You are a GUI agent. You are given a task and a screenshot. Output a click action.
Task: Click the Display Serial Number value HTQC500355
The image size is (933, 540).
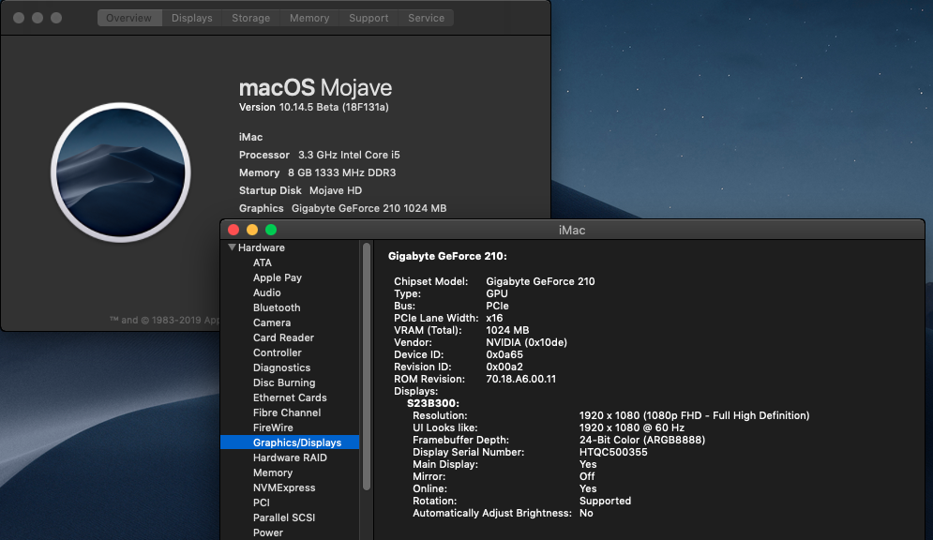(613, 452)
